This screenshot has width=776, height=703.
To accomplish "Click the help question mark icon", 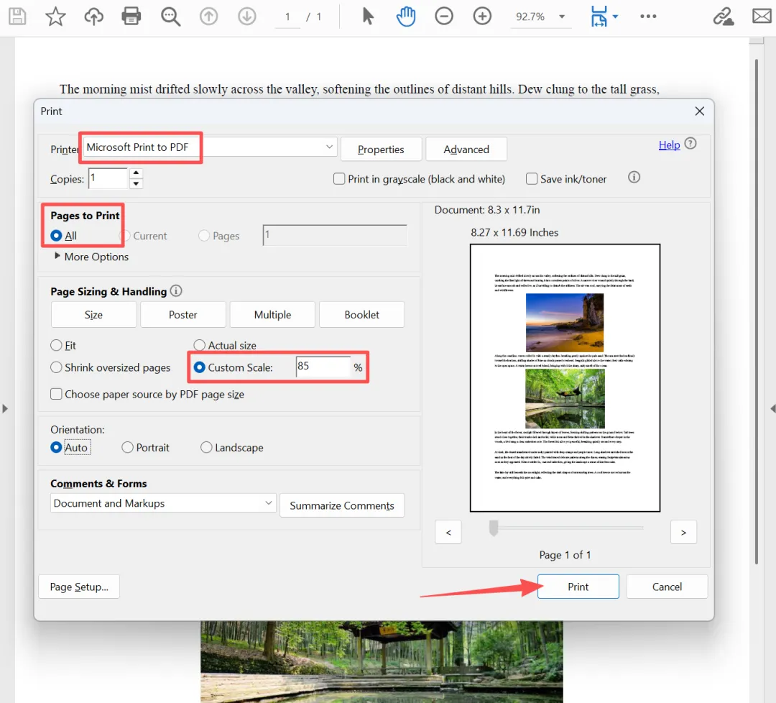I will [x=690, y=144].
